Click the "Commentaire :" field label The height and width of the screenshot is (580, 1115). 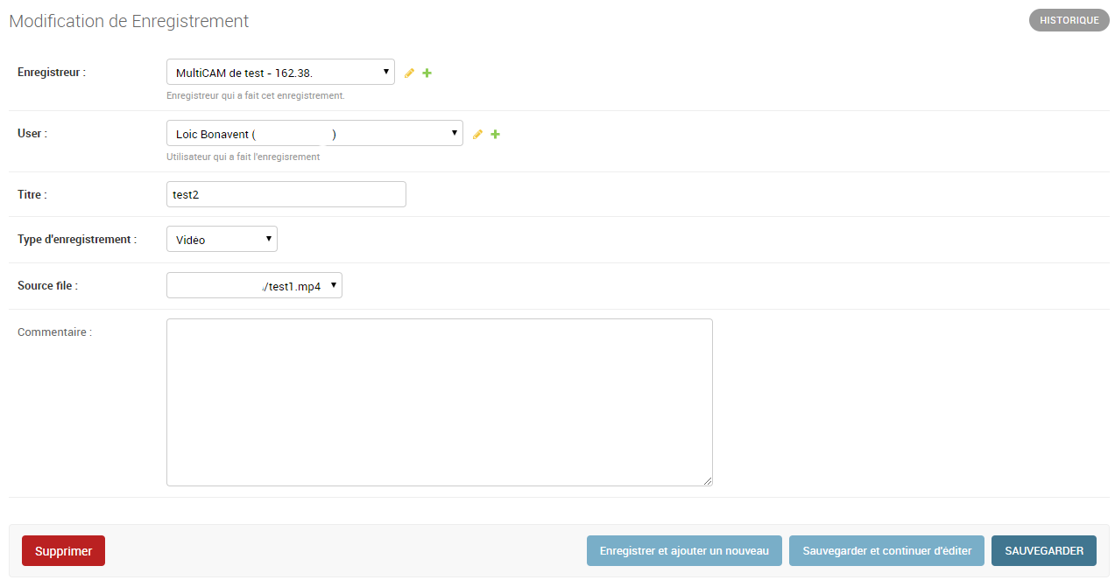(54, 332)
